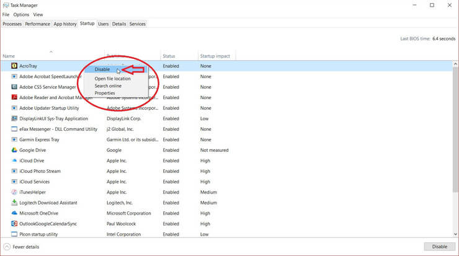Choose Open file location in context menu
The image size is (459, 256).
pos(112,79)
